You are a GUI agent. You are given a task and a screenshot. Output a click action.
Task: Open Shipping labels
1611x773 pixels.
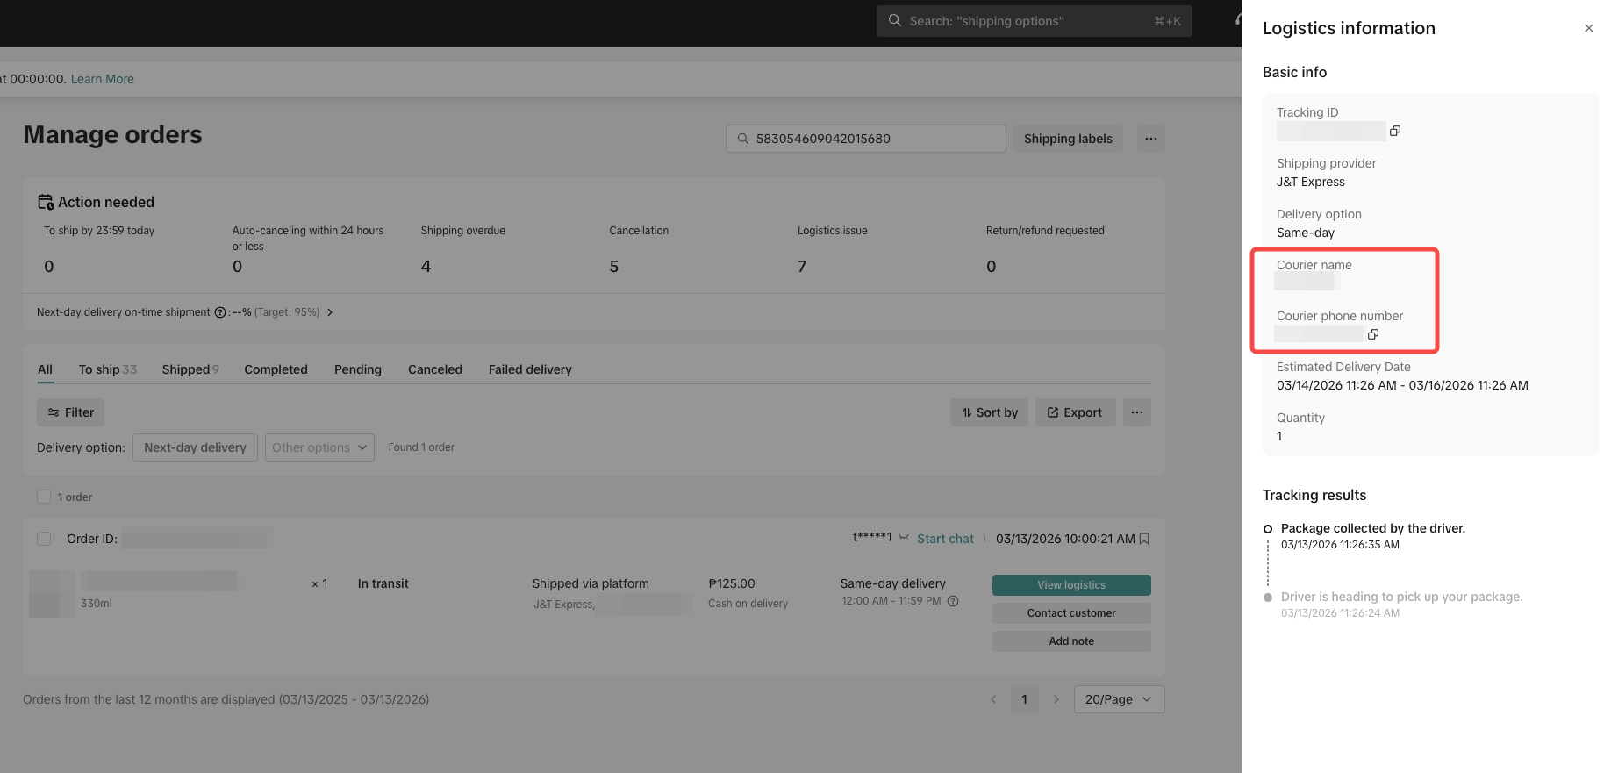click(x=1068, y=139)
